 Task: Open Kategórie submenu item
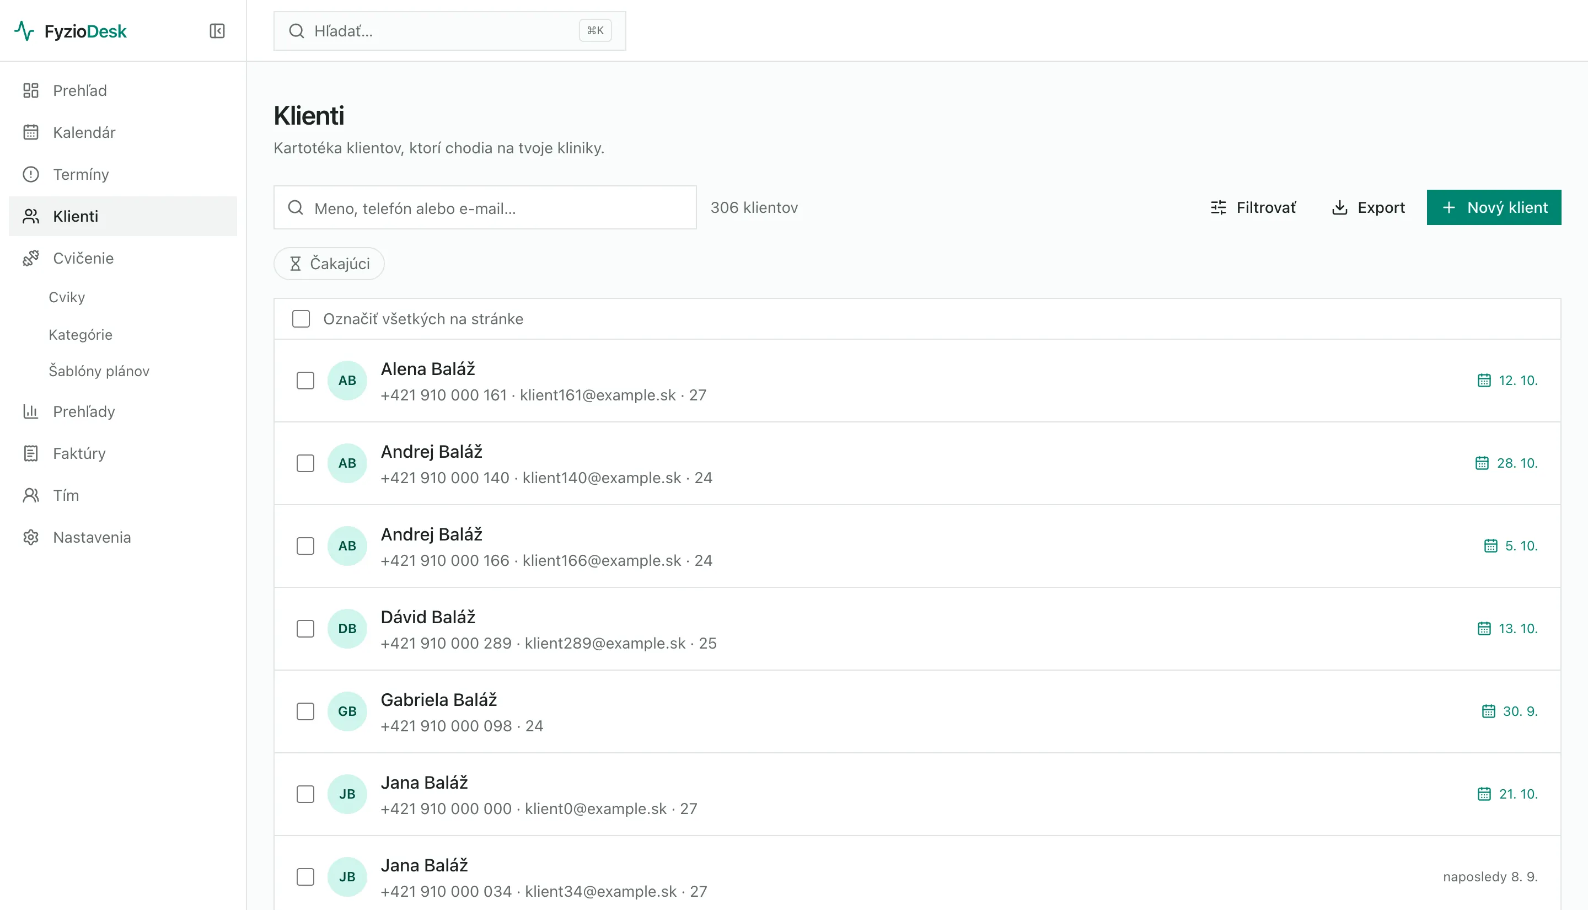(81, 335)
